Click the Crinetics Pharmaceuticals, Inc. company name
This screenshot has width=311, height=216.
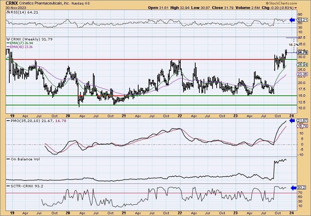[x=44, y=3]
